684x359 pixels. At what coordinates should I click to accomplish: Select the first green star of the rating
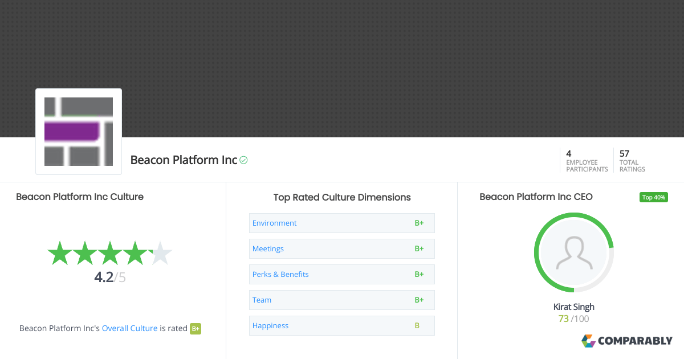[x=59, y=253]
